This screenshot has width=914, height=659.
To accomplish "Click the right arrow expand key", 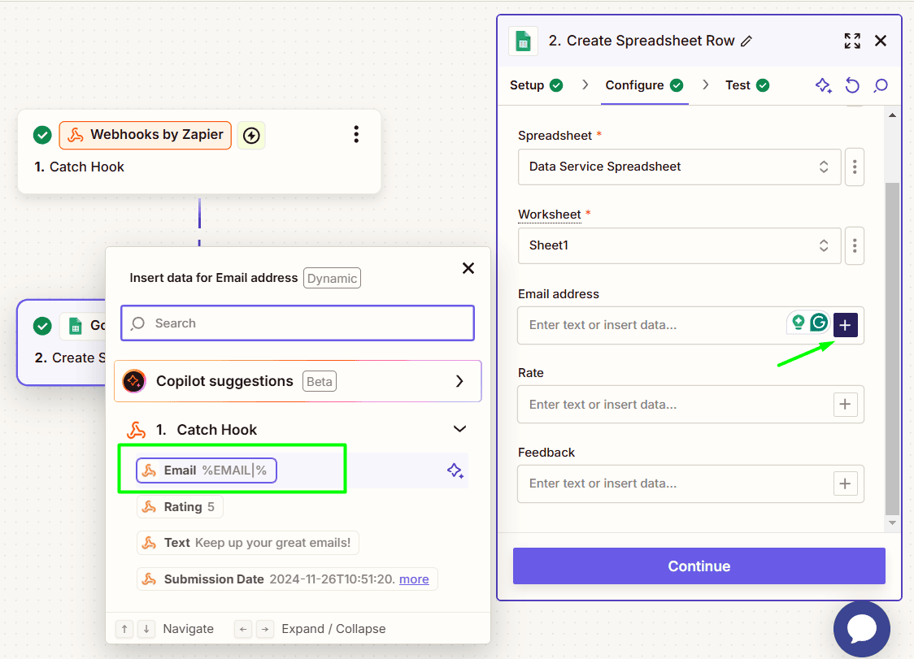I will coord(265,629).
